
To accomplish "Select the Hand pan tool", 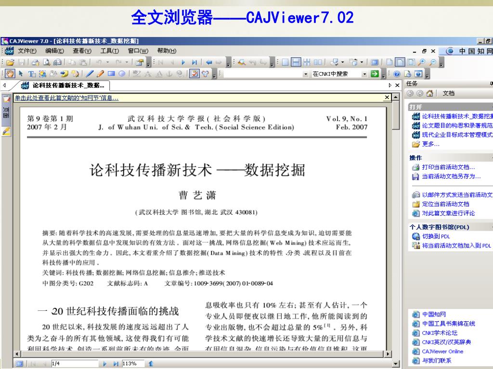I will point(10,74).
